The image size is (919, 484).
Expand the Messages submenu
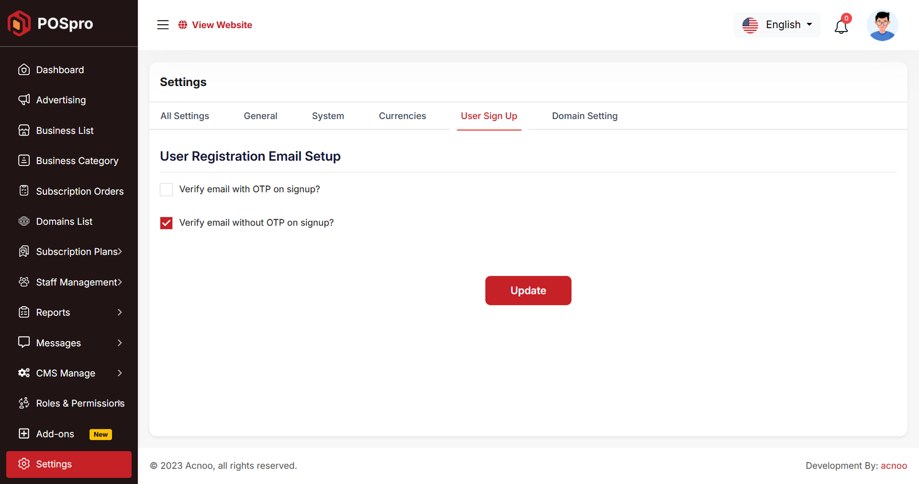pos(119,343)
